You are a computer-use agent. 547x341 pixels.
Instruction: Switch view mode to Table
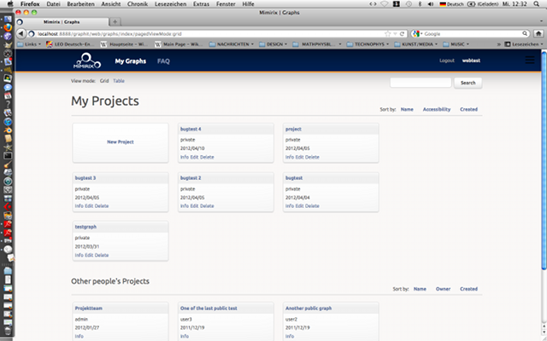[119, 81]
